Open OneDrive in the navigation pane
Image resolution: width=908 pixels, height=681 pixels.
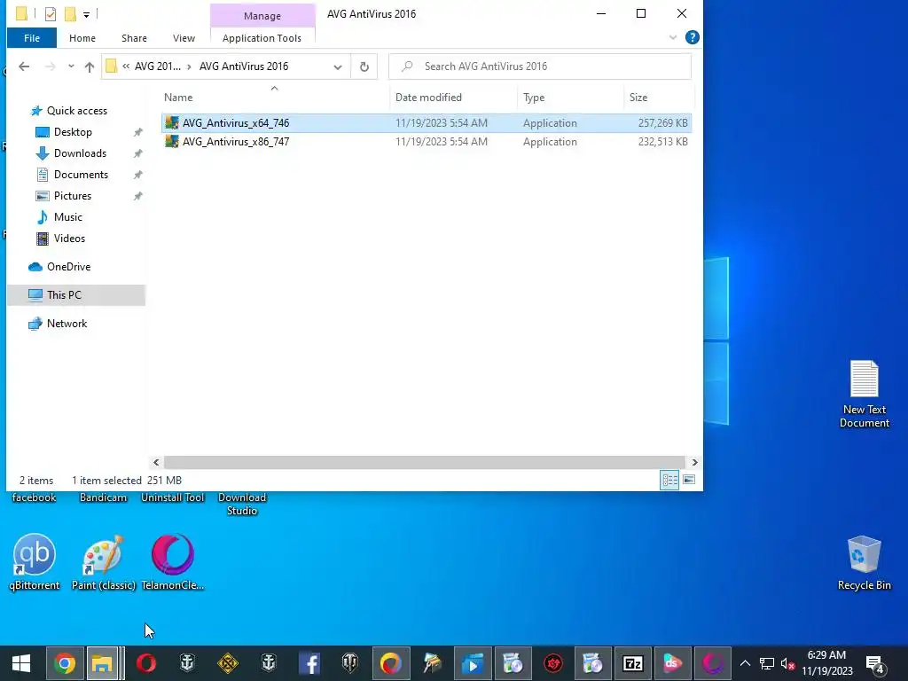pyautogui.click(x=68, y=267)
